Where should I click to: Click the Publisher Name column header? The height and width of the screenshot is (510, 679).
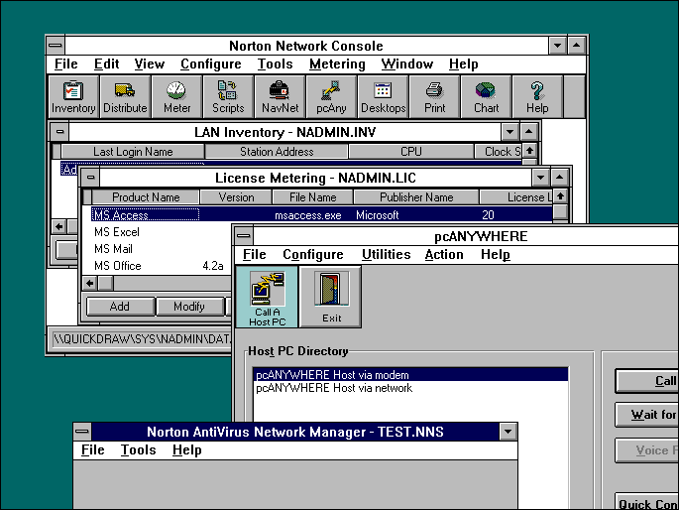[416, 197]
